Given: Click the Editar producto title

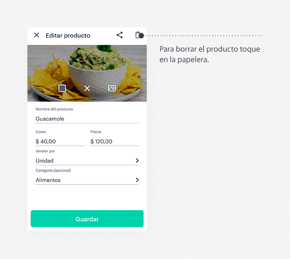Looking at the screenshot, I should [x=68, y=35].
